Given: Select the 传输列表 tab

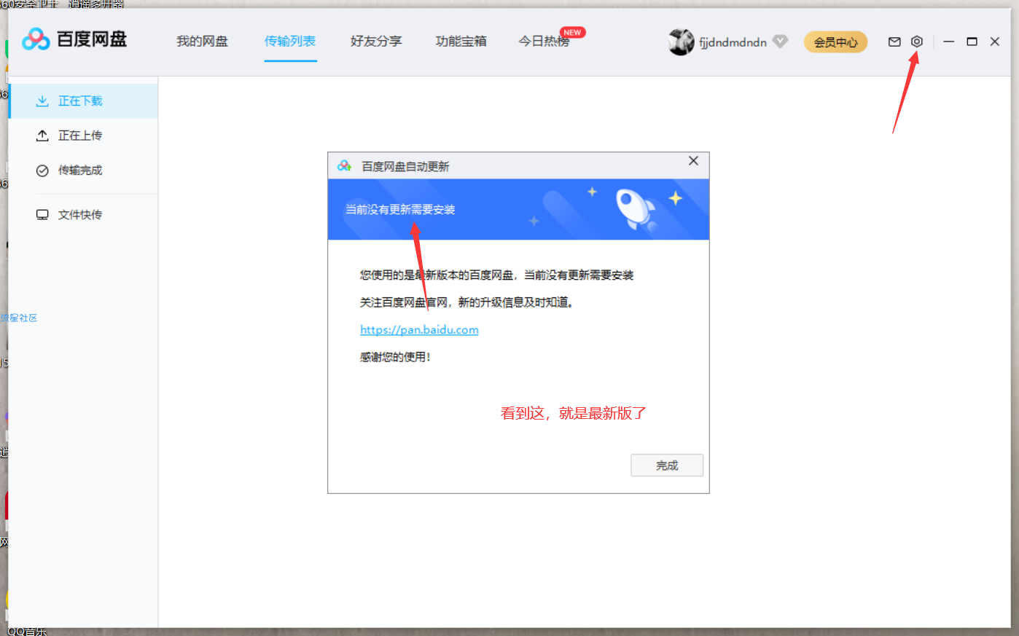Looking at the screenshot, I should click(290, 42).
